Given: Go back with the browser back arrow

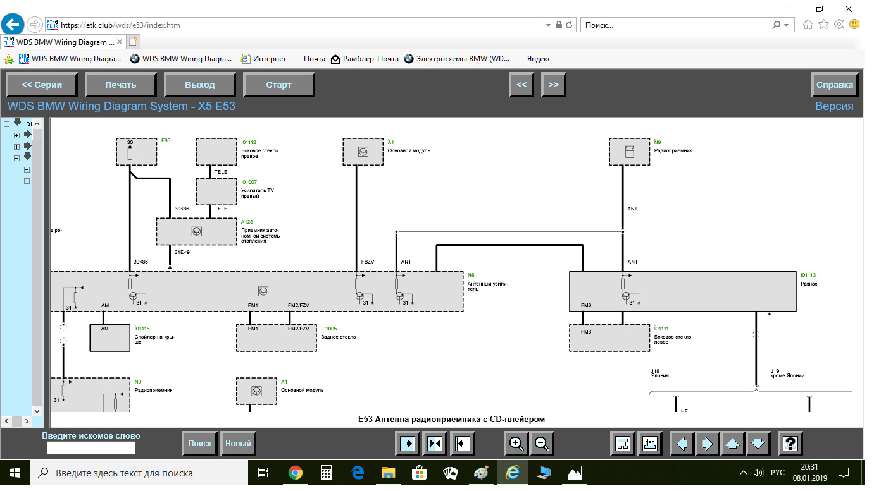Looking at the screenshot, I should click(x=13, y=24).
